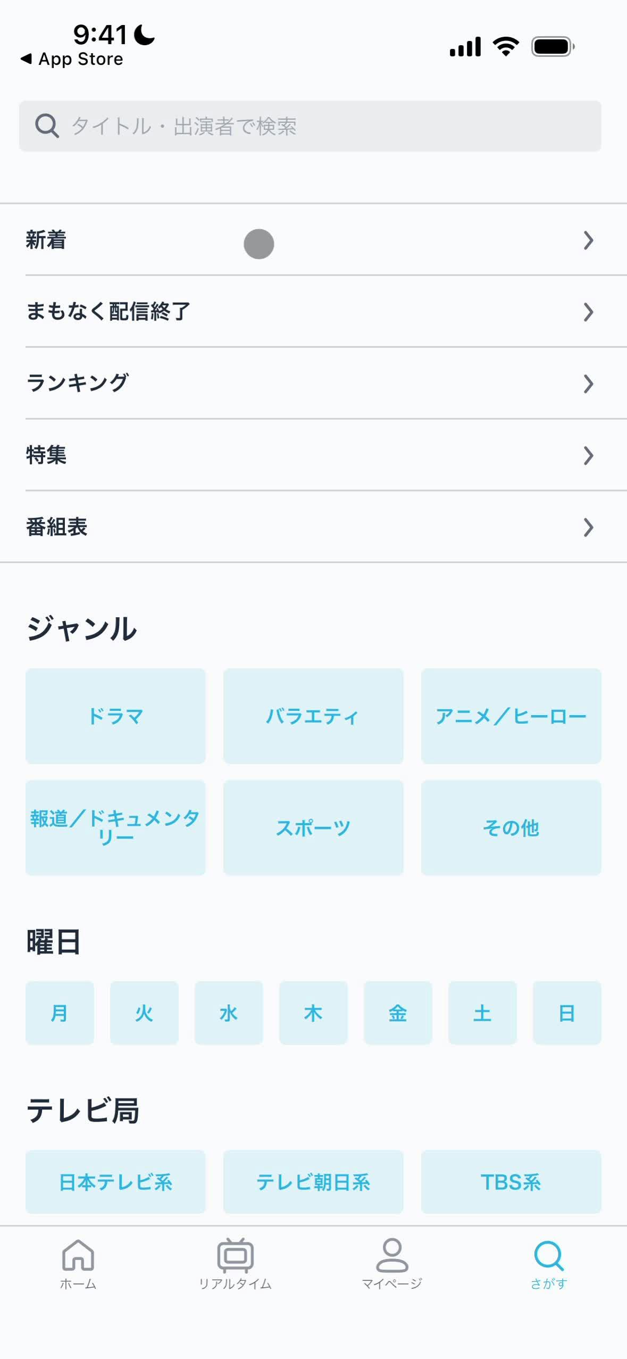Tap the Home icon in bottom bar
Viewport: 627px width, 1359px height.
click(78, 1255)
